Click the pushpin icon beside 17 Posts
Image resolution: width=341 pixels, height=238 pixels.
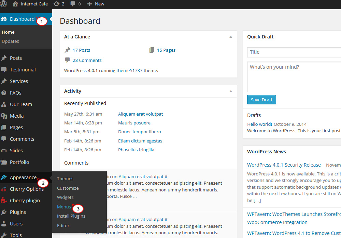tap(68, 50)
